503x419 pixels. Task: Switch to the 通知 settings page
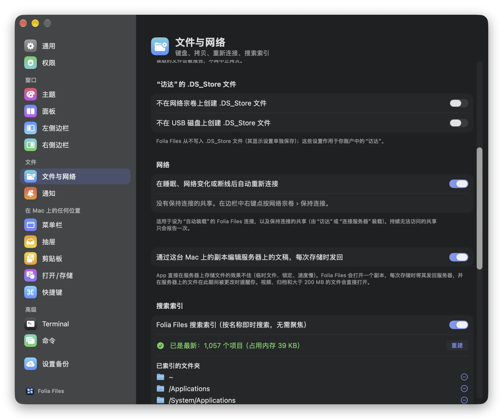[x=75, y=193]
